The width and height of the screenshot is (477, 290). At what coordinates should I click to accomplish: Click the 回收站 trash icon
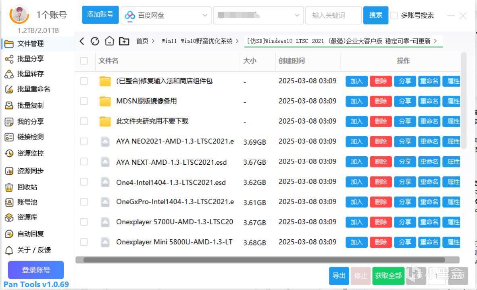coord(9,187)
